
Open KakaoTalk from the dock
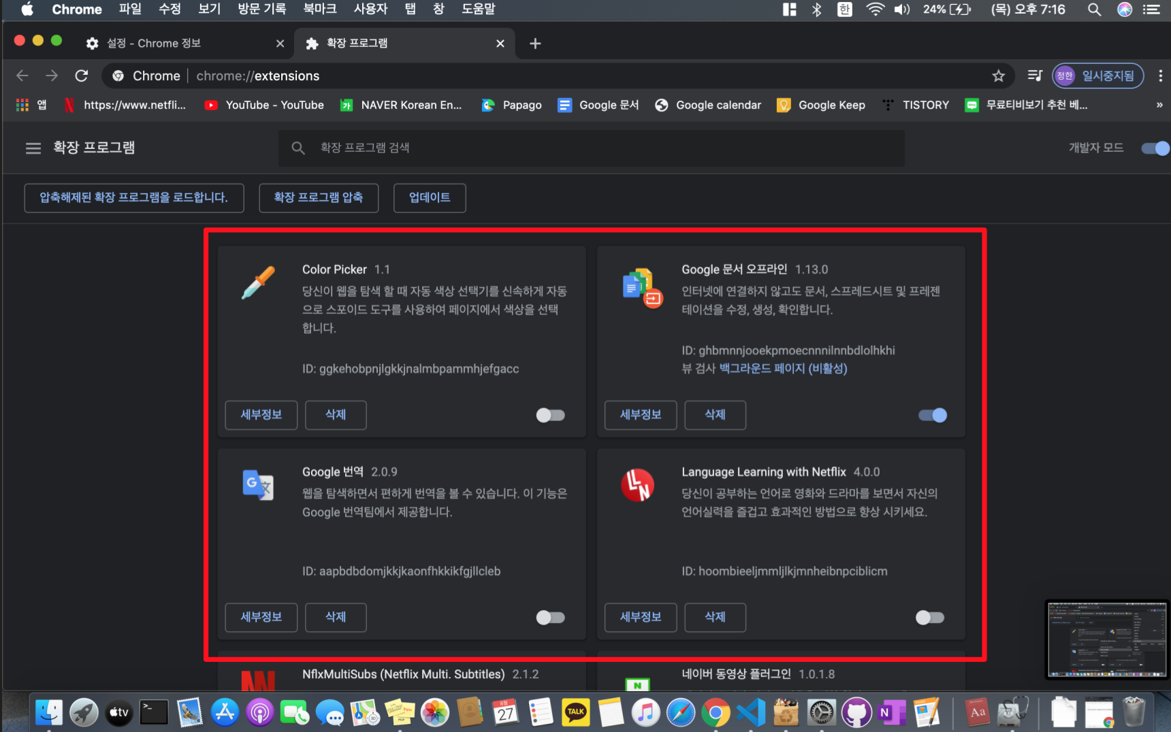point(576,712)
